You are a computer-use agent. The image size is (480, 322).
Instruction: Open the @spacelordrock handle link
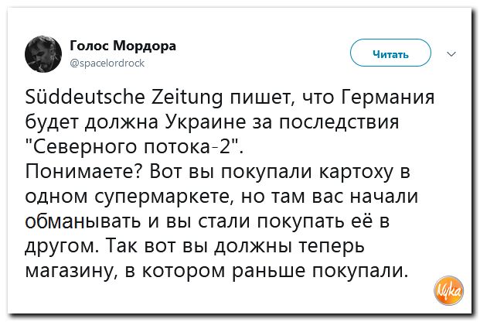pos(107,63)
